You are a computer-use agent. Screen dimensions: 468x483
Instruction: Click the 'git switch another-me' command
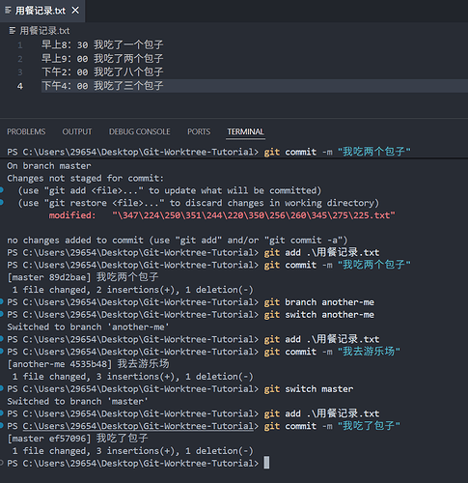click(x=319, y=315)
